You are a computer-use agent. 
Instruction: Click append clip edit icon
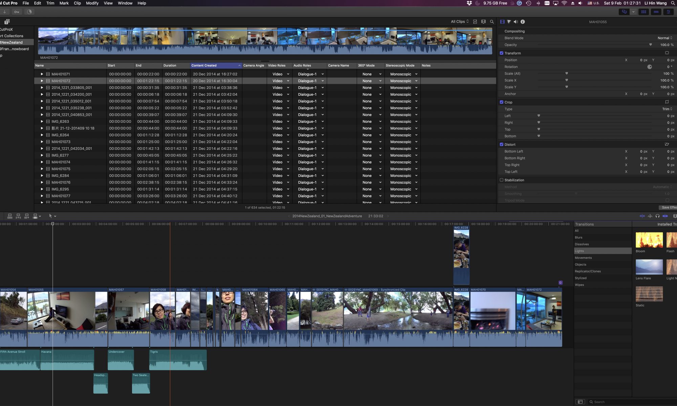26,216
